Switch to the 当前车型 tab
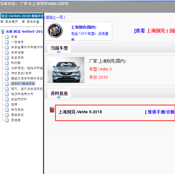This screenshot has width=175, height=174. pos(59,49)
